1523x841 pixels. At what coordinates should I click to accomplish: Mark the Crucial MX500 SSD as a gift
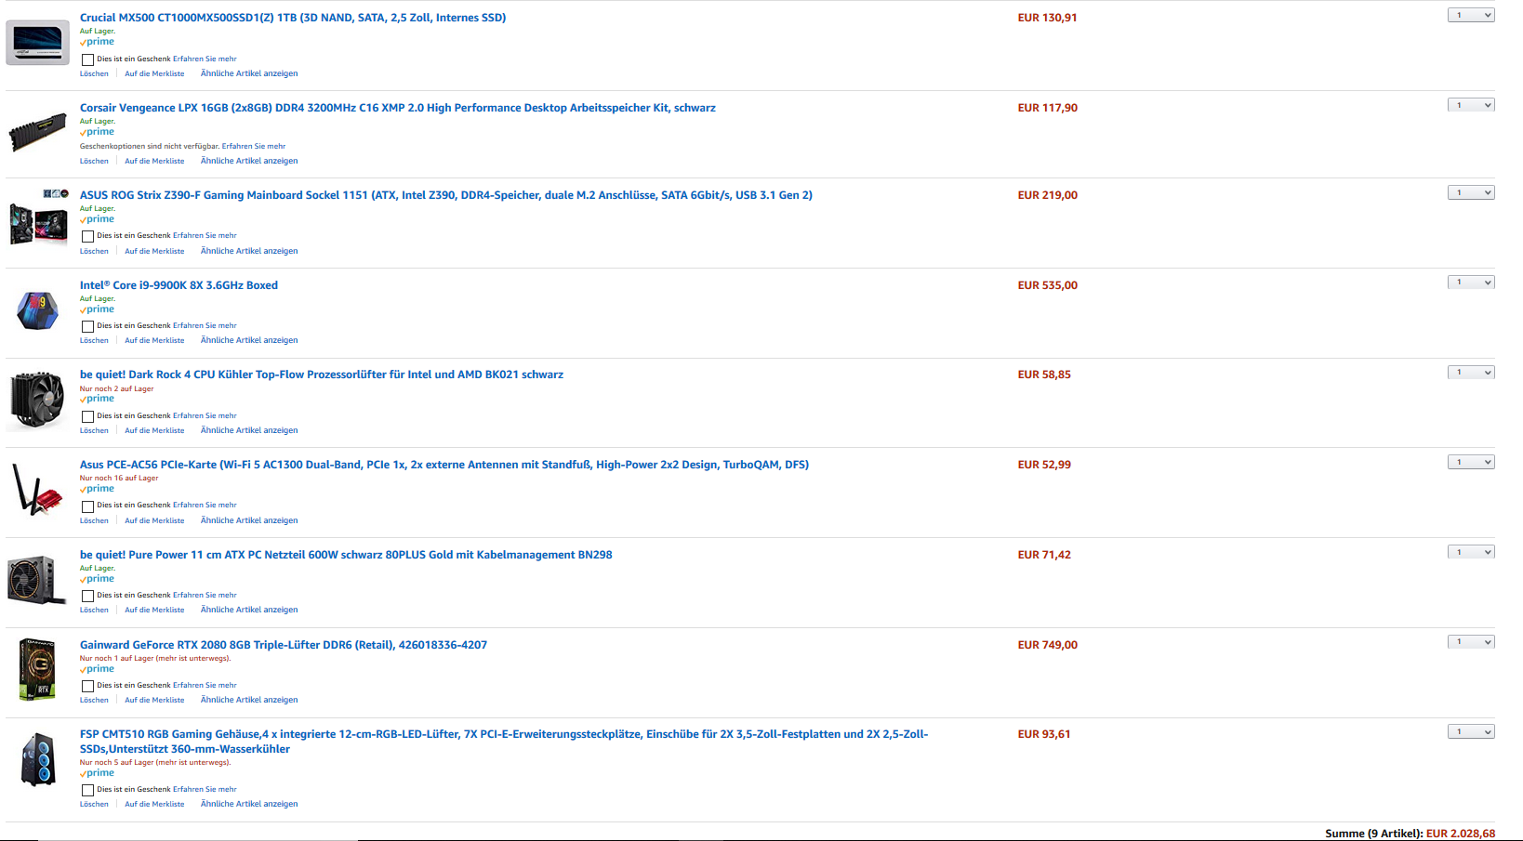(87, 59)
